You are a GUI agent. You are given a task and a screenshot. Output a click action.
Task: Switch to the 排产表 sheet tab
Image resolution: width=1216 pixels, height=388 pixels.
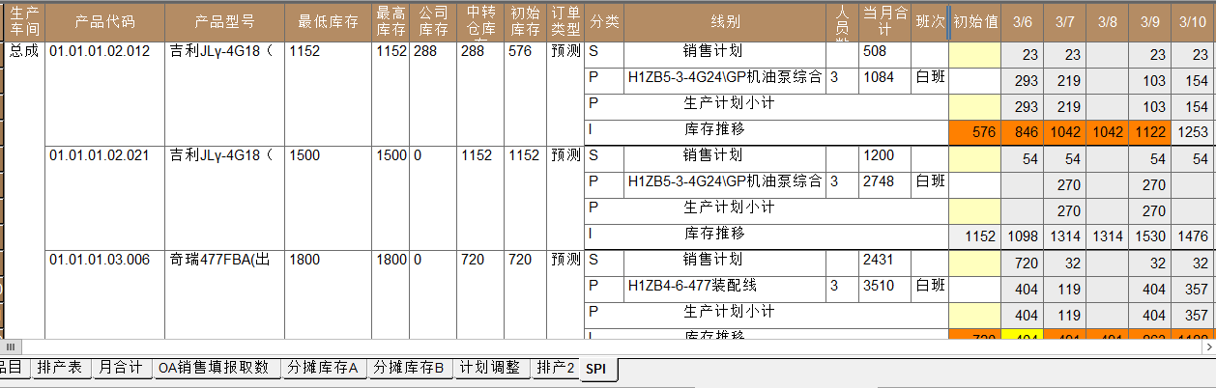61,368
